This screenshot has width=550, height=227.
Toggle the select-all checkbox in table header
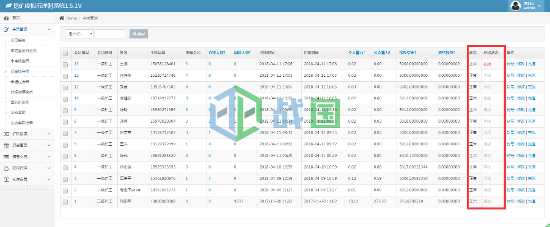[65, 54]
